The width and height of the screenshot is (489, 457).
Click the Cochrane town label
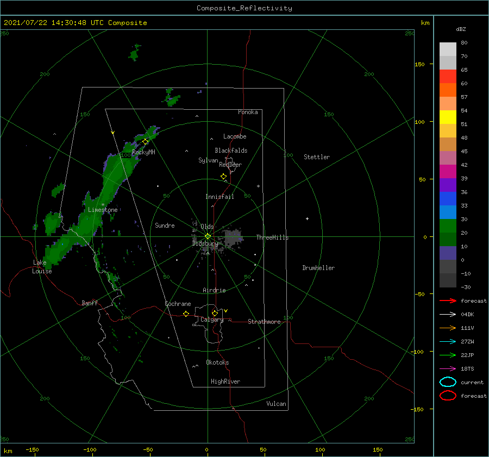click(x=178, y=304)
